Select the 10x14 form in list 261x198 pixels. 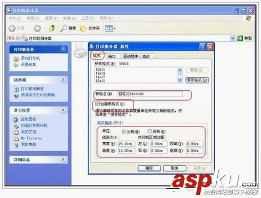[100, 73]
